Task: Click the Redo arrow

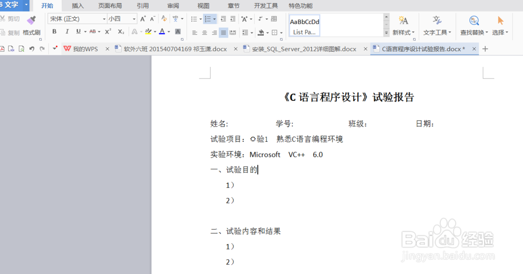Action: click(42, 49)
